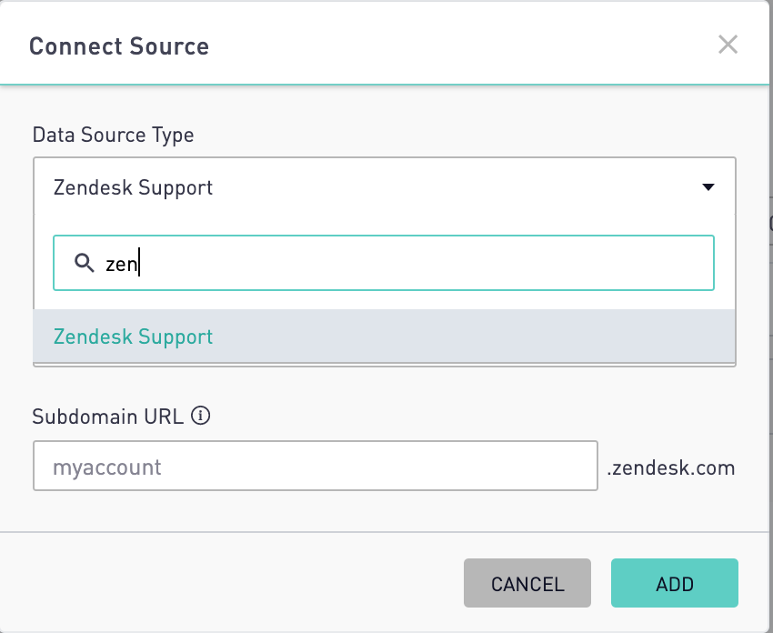Image resolution: width=773 pixels, height=633 pixels.
Task: Choose the highlighted Zendesk Support option
Action: 384,337
